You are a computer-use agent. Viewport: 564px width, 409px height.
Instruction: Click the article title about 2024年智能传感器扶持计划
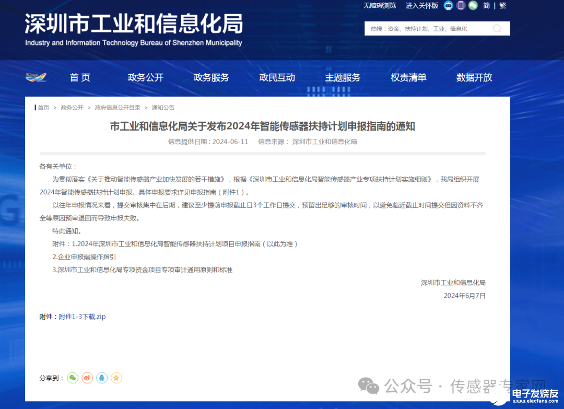pyautogui.click(x=263, y=126)
